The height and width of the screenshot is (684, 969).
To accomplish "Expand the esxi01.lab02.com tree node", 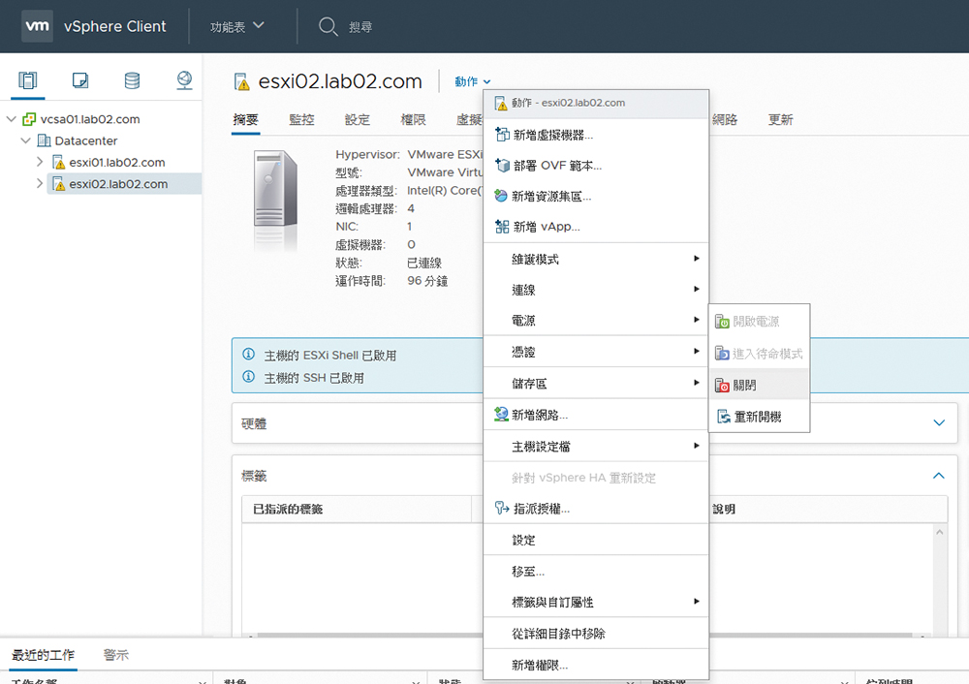I will point(40,162).
